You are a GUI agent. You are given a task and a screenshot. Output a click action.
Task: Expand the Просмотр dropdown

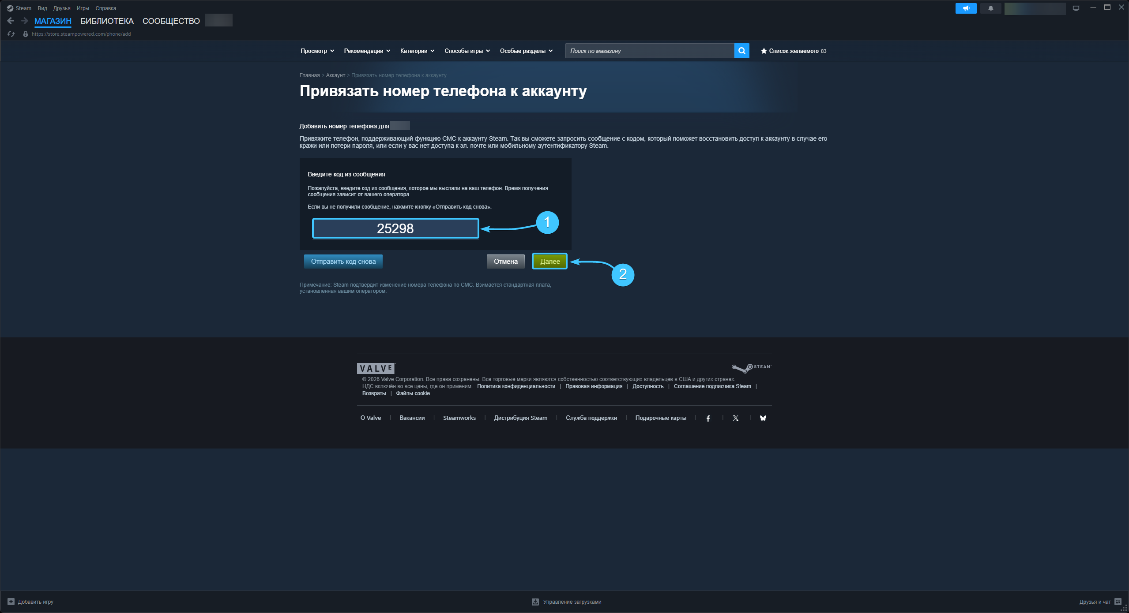[x=317, y=51]
